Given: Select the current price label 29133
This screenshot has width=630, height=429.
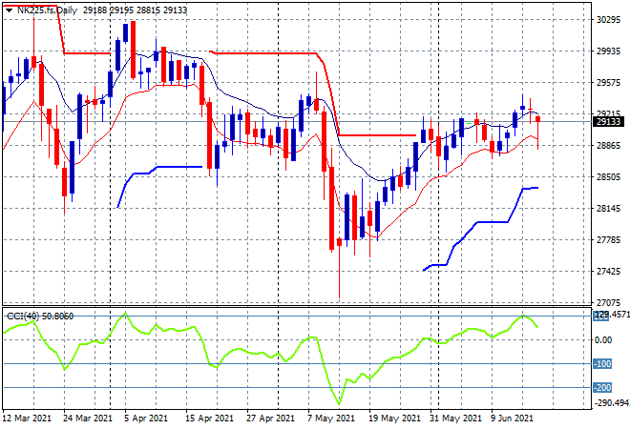Looking at the screenshot, I should click(608, 122).
